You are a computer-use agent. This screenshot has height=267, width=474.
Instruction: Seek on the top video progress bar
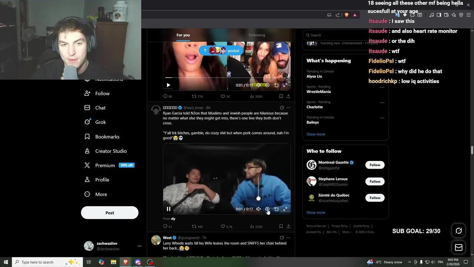click(x=227, y=78)
